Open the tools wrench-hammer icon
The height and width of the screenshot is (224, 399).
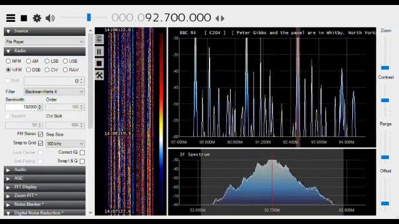pos(99,75)
